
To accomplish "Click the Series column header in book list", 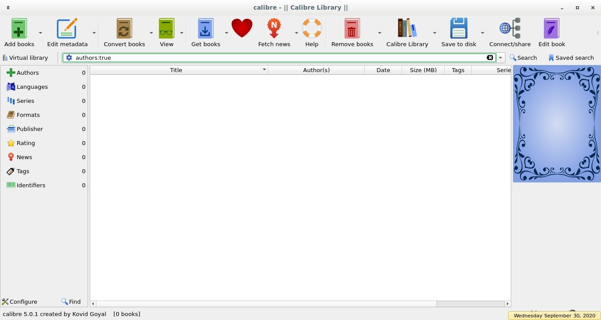I will click(491, 70).
